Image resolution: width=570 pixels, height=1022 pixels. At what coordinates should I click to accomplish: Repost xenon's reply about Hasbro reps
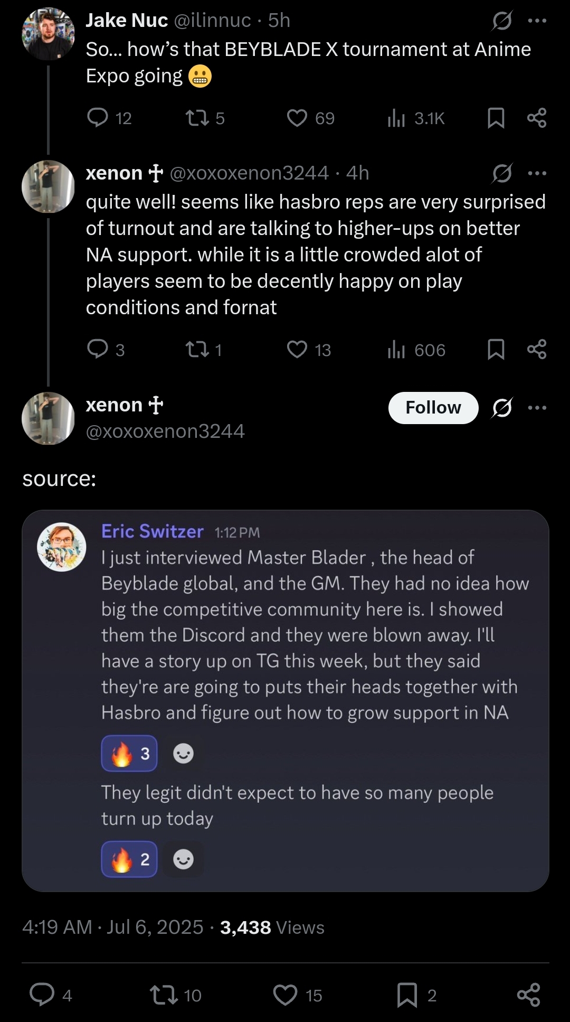pos(197,350)
